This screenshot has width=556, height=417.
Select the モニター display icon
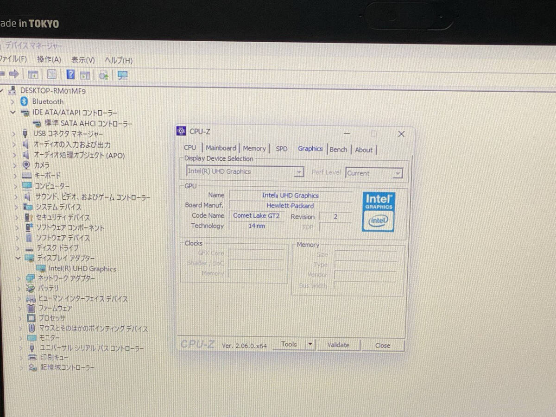point(32,338)
